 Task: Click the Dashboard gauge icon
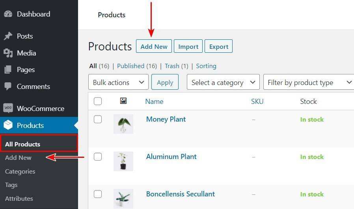(8, 14)
